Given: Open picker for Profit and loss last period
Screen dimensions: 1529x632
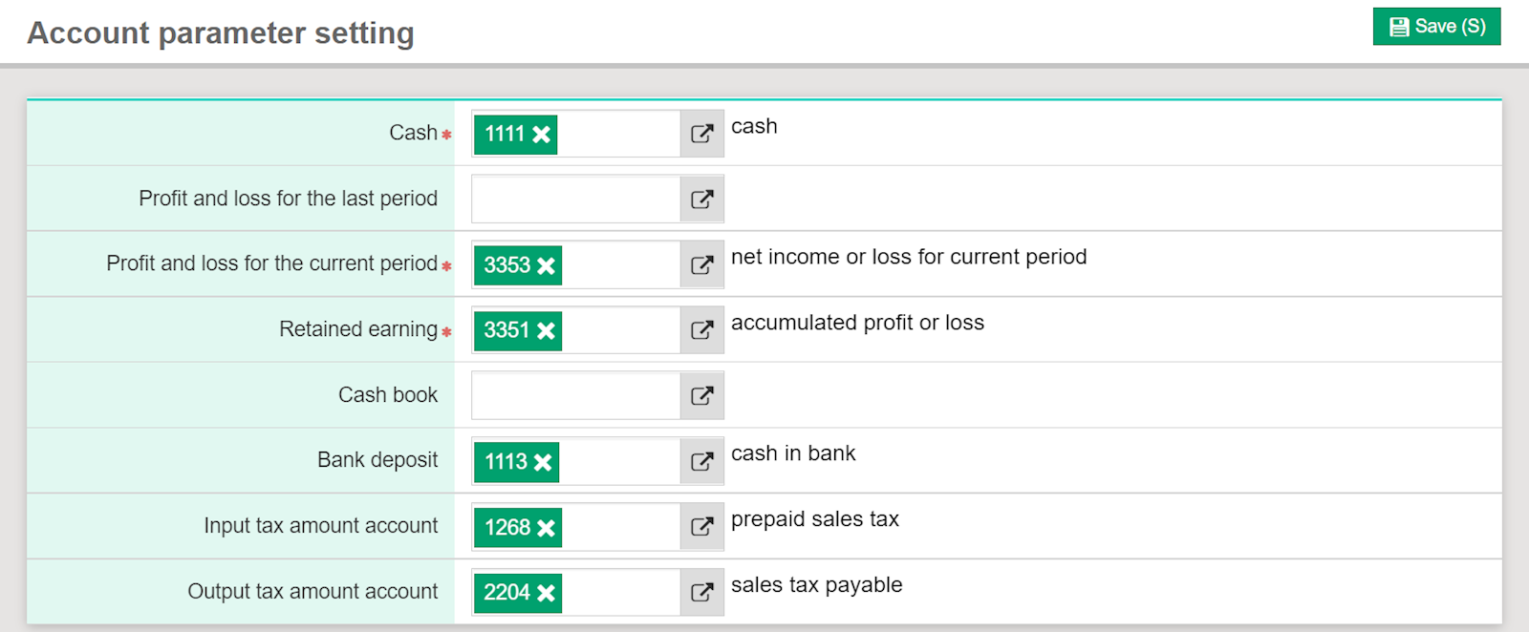Looking at the screenshot, I should coord(701,200).
